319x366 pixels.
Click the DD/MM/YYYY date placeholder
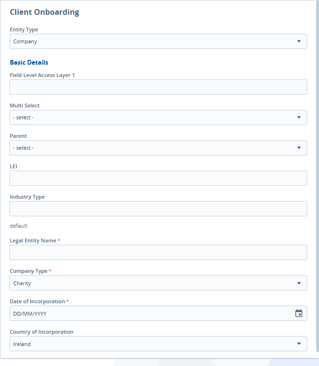[x=30, y=314]
